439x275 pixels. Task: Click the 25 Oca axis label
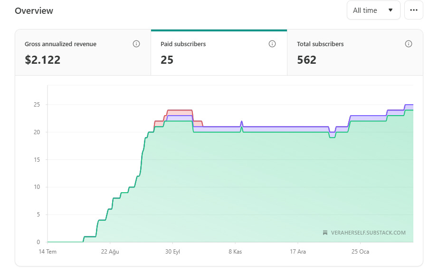(x=360, y=252)
